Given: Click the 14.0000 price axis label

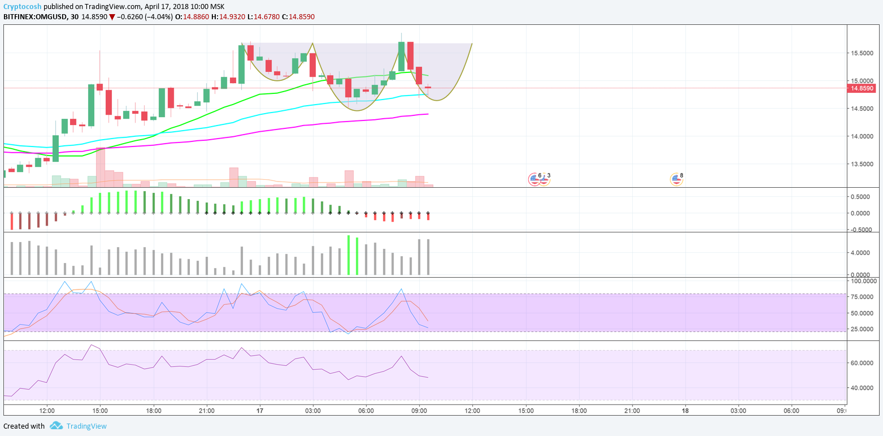Looking at the screenshot, I should (x=862, y=136).
